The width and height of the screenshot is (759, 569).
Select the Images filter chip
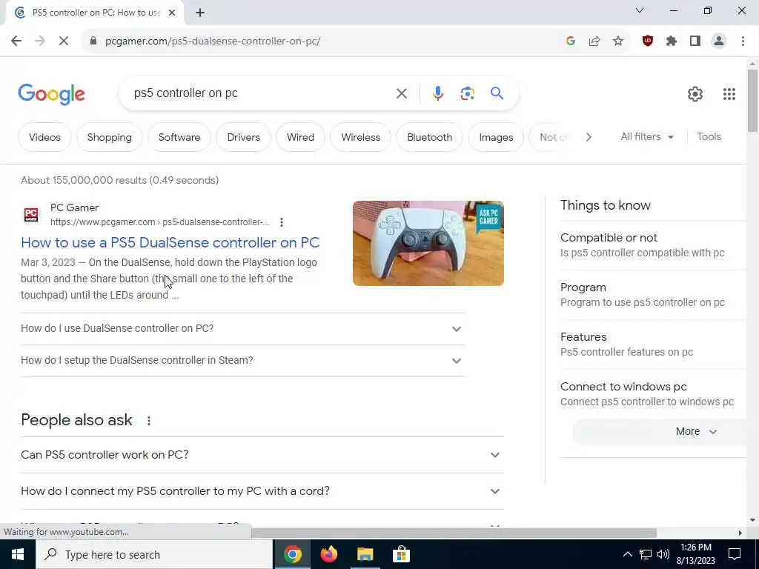point(496,137)
